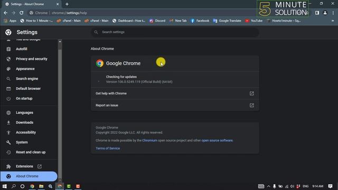The width and height of the screenshot is (338, 190).
Task: Select Reset and clean up
Action: (31, 152)
